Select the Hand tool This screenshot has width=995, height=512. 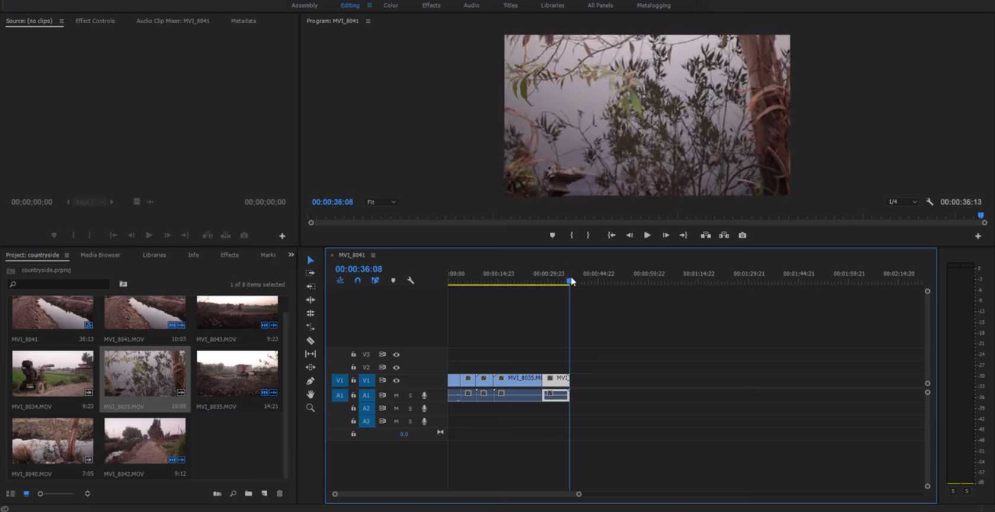(311, 394)
